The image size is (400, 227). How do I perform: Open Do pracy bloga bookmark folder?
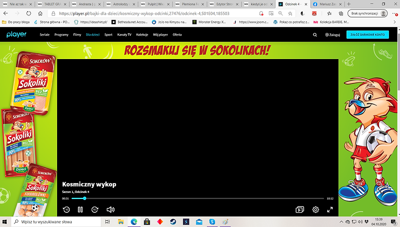pos(16,22)
